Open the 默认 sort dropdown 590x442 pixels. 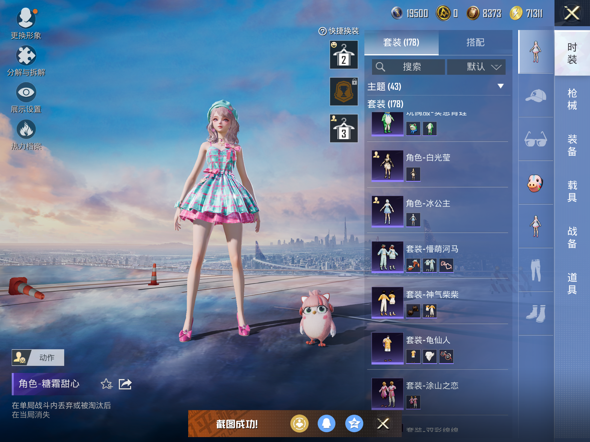coord(476,67)
